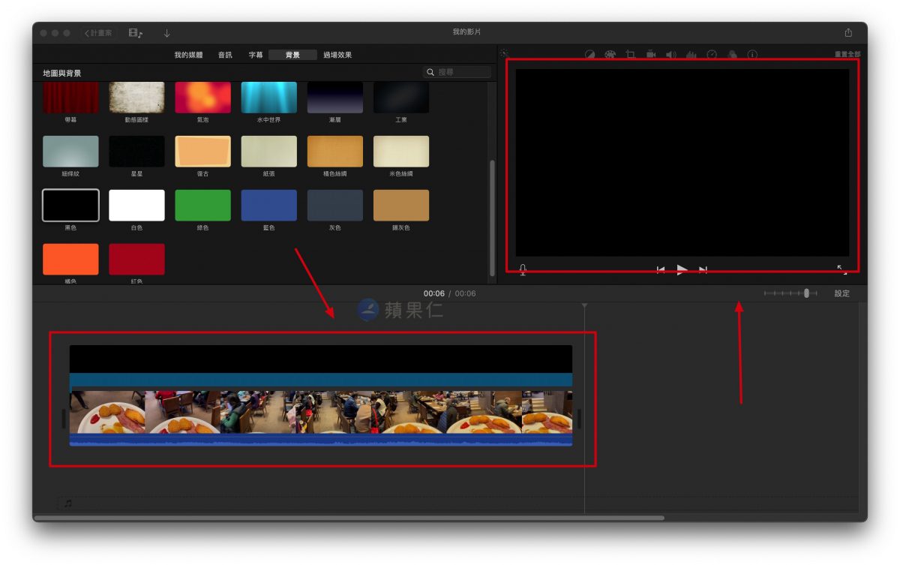900x565 pixels.
Task: Select the cropping tool
Action: [x=630, y=55]
